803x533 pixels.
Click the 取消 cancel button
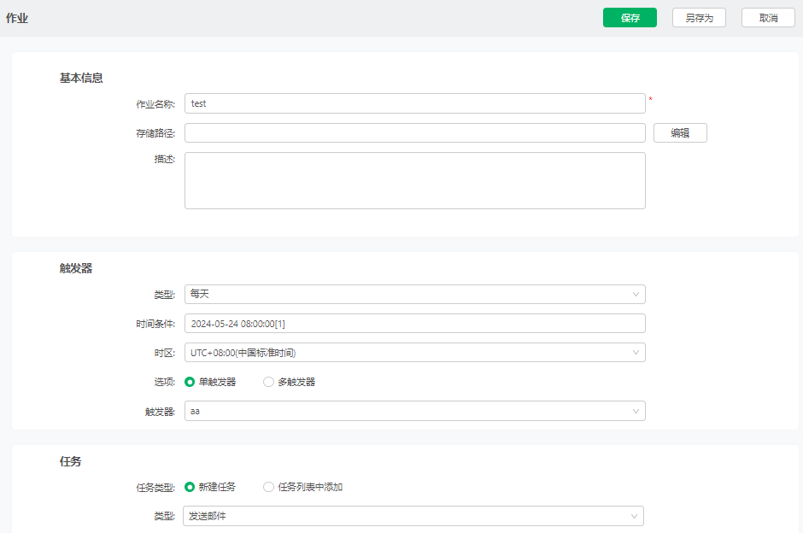click(x=768, y=18)
